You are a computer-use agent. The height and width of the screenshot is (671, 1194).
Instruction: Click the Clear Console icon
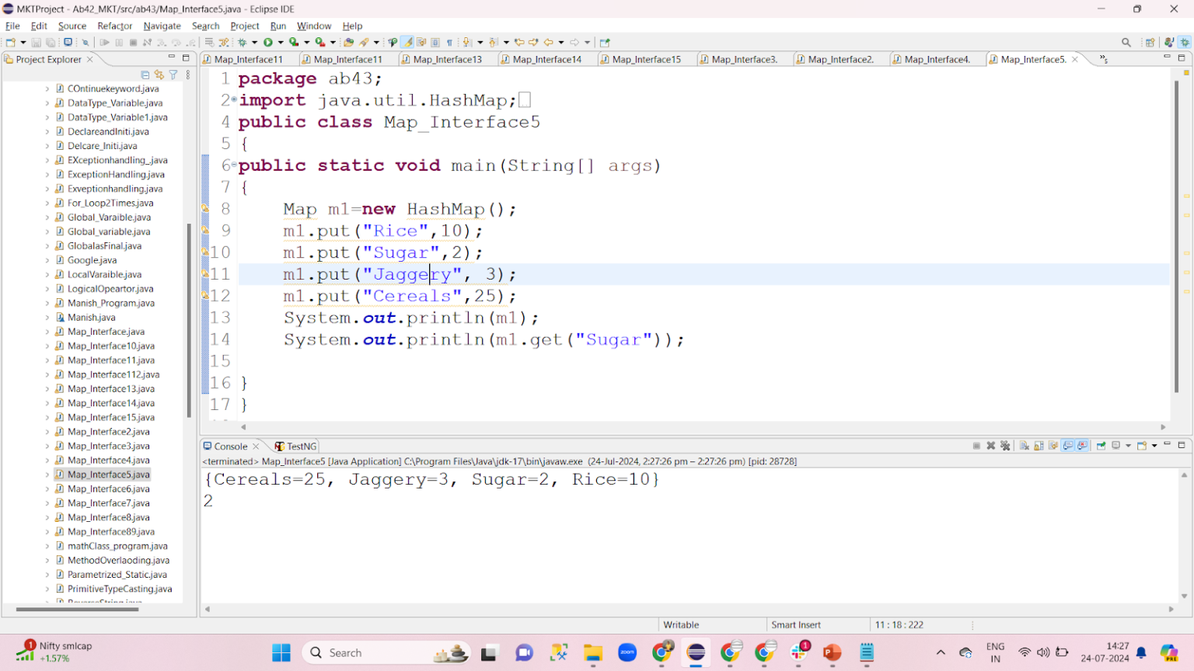click(x=1025, y=446)
